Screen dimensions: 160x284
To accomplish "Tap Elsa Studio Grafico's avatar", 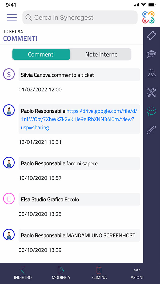I will pos(9,199).
